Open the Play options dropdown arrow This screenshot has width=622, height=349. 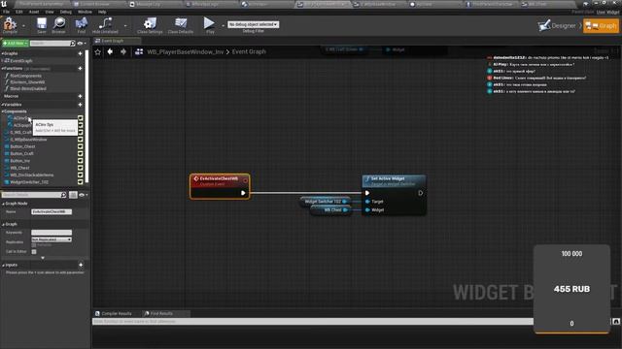click(x=223, y=26)
